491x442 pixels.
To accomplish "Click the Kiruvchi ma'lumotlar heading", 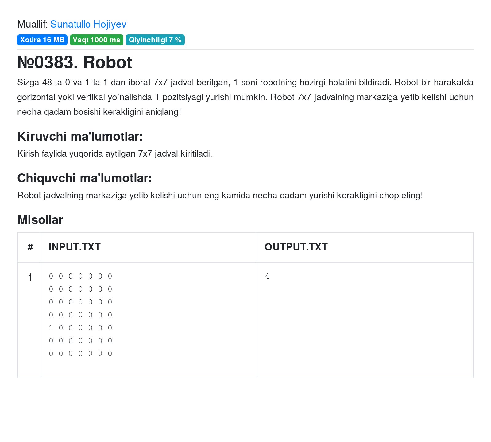I will click(80, 136).
